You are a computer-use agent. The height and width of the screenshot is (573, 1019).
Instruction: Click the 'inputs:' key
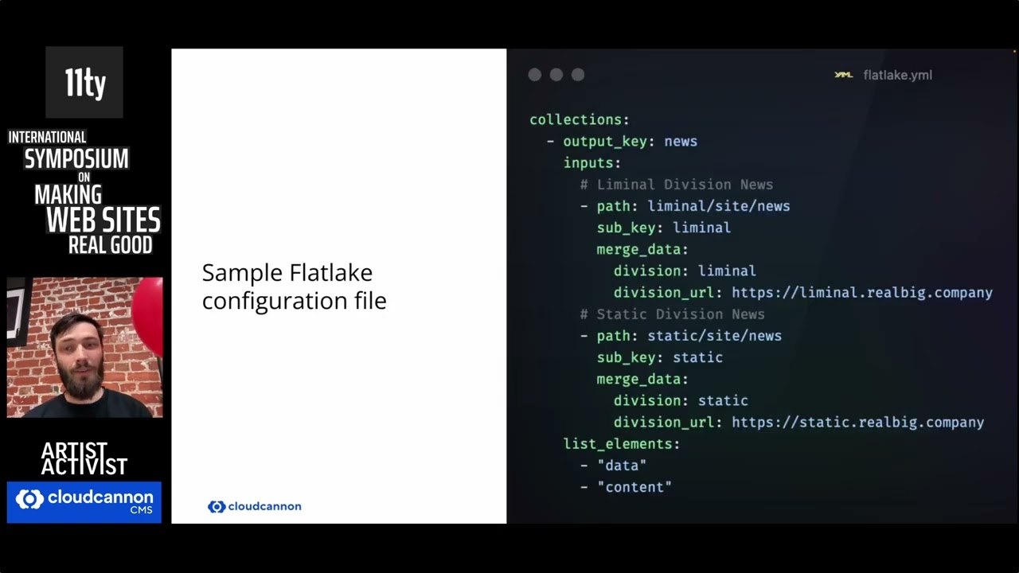pyautogui.click(x=592, y=162)
